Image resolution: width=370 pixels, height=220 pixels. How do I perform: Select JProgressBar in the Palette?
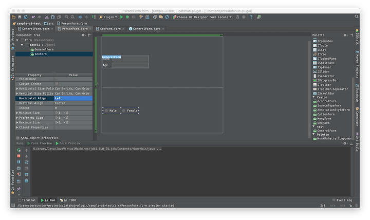[325, 81]
